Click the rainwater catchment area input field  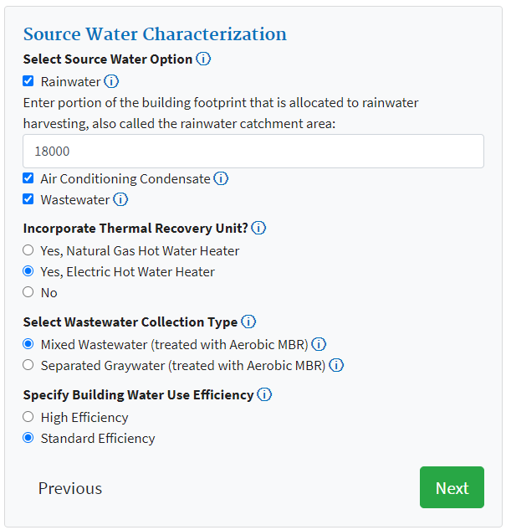(253, 152)
